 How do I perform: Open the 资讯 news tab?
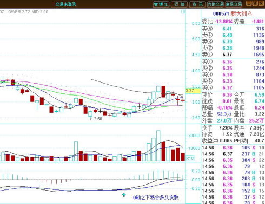pyautogui.click(x=197, y=4)
